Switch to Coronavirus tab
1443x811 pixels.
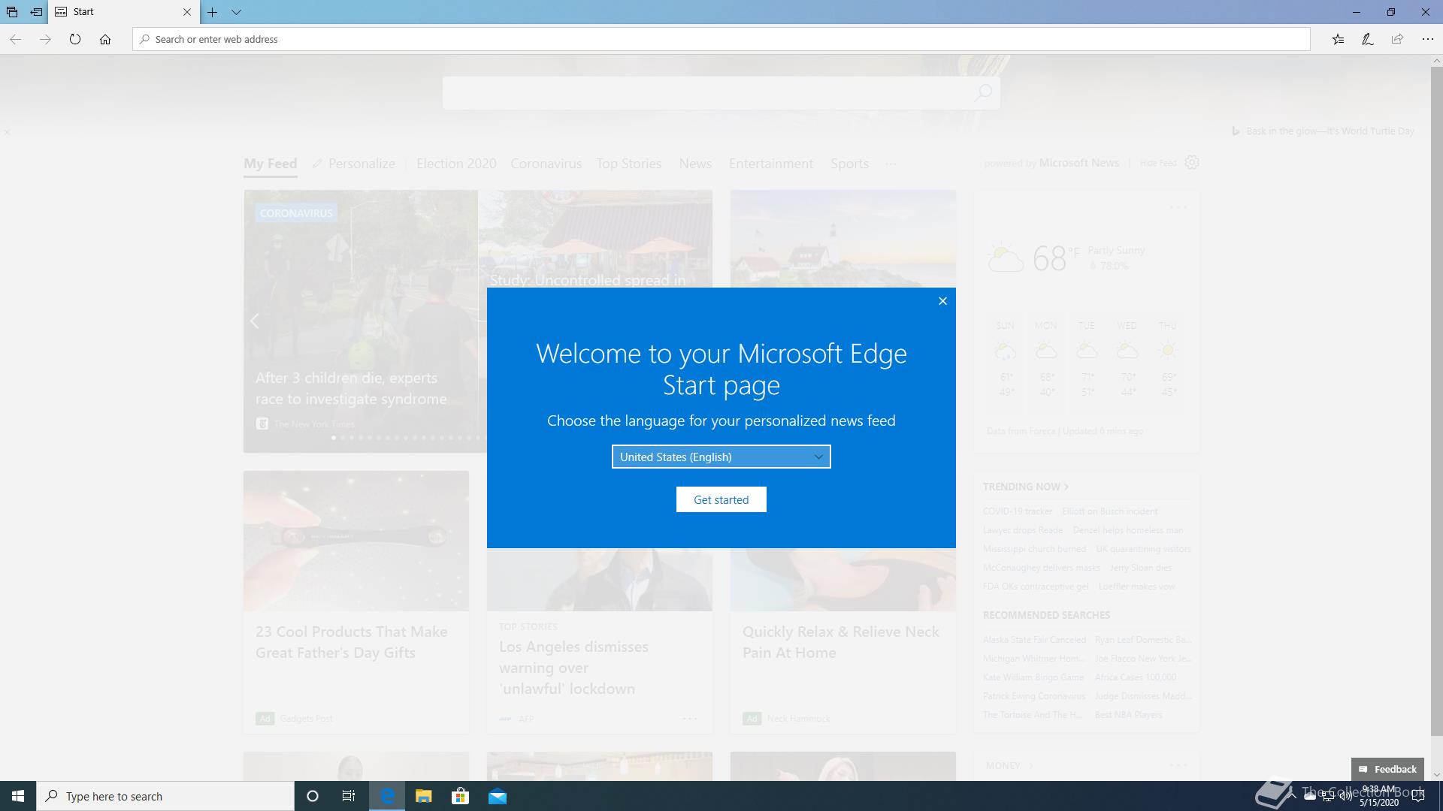coord(546,164)
